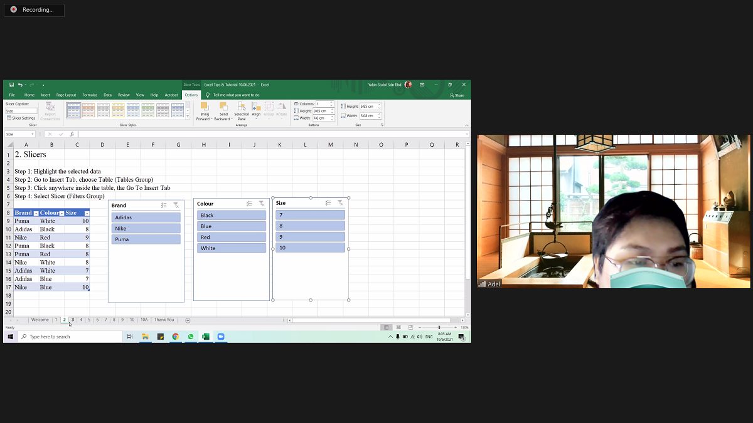Open the Size column filter dropdown
The width and height of the screenshot is (753, 423).
(x=87, y=213)
